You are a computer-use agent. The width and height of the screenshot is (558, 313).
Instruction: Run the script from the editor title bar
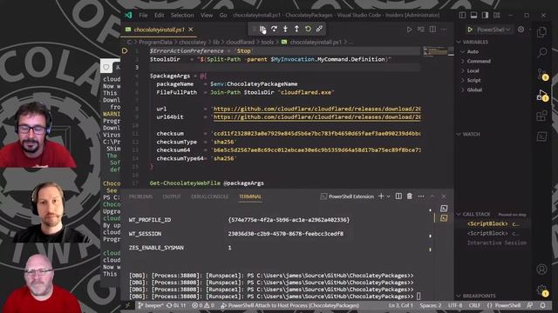409,30
